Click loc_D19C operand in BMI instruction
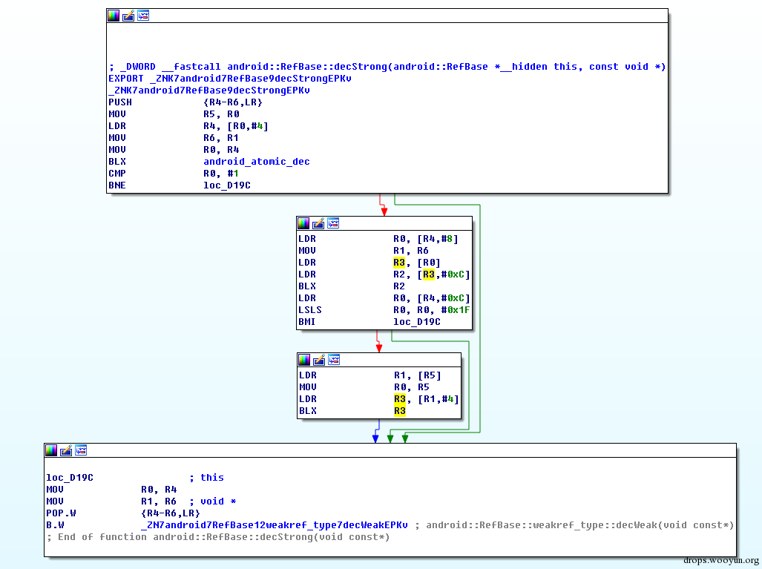762x569 pixels. tap(417, 322)
